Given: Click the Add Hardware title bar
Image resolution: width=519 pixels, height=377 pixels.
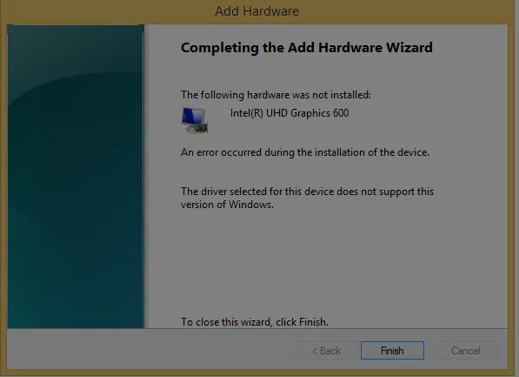Looking at the screenshot, I should 256,11.
